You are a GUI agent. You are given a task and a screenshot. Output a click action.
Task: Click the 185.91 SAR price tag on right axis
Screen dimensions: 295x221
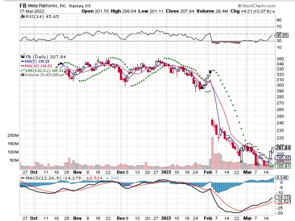click(x=283, y=166)
